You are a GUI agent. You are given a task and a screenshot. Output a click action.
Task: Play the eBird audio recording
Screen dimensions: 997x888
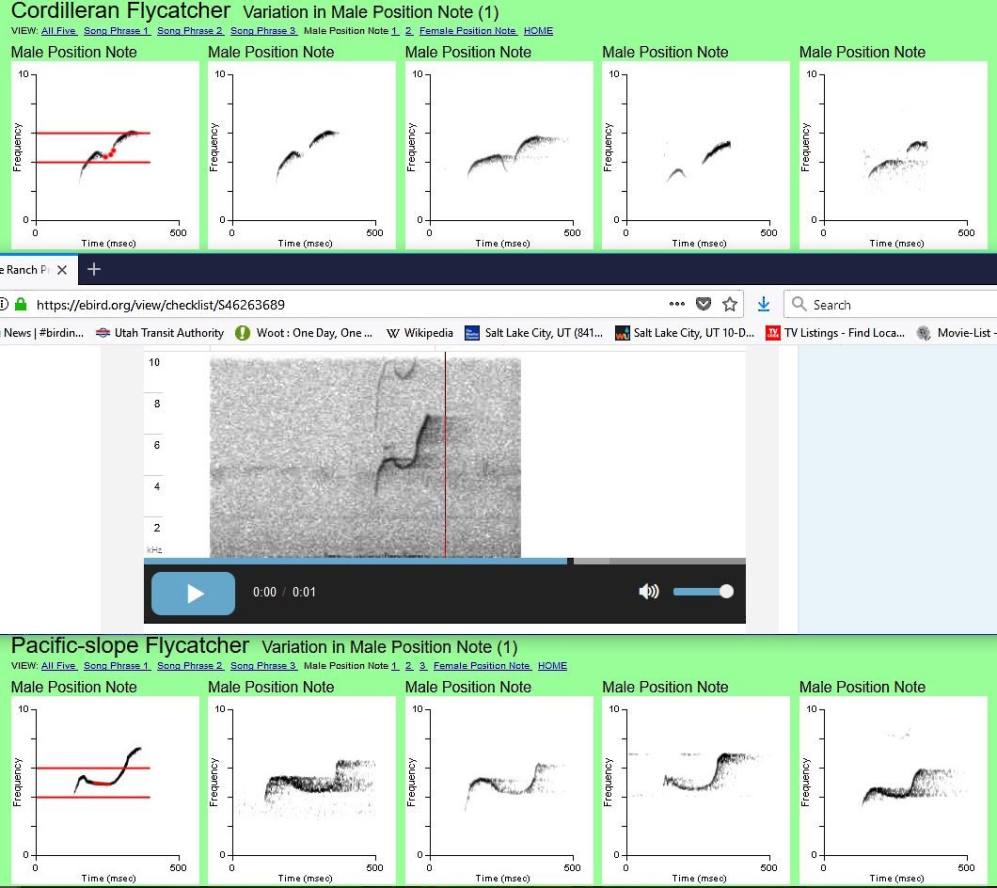tap(194, 593)
